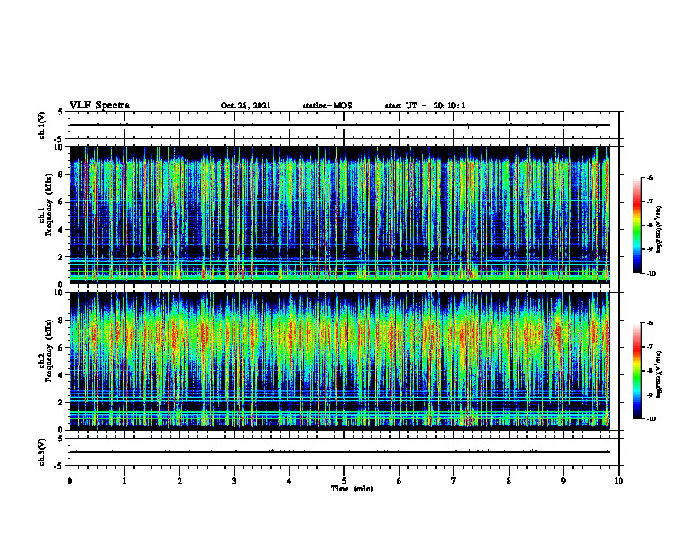Click time axis tick label "4"
697x539 pixels.
(x=290, y=481)
